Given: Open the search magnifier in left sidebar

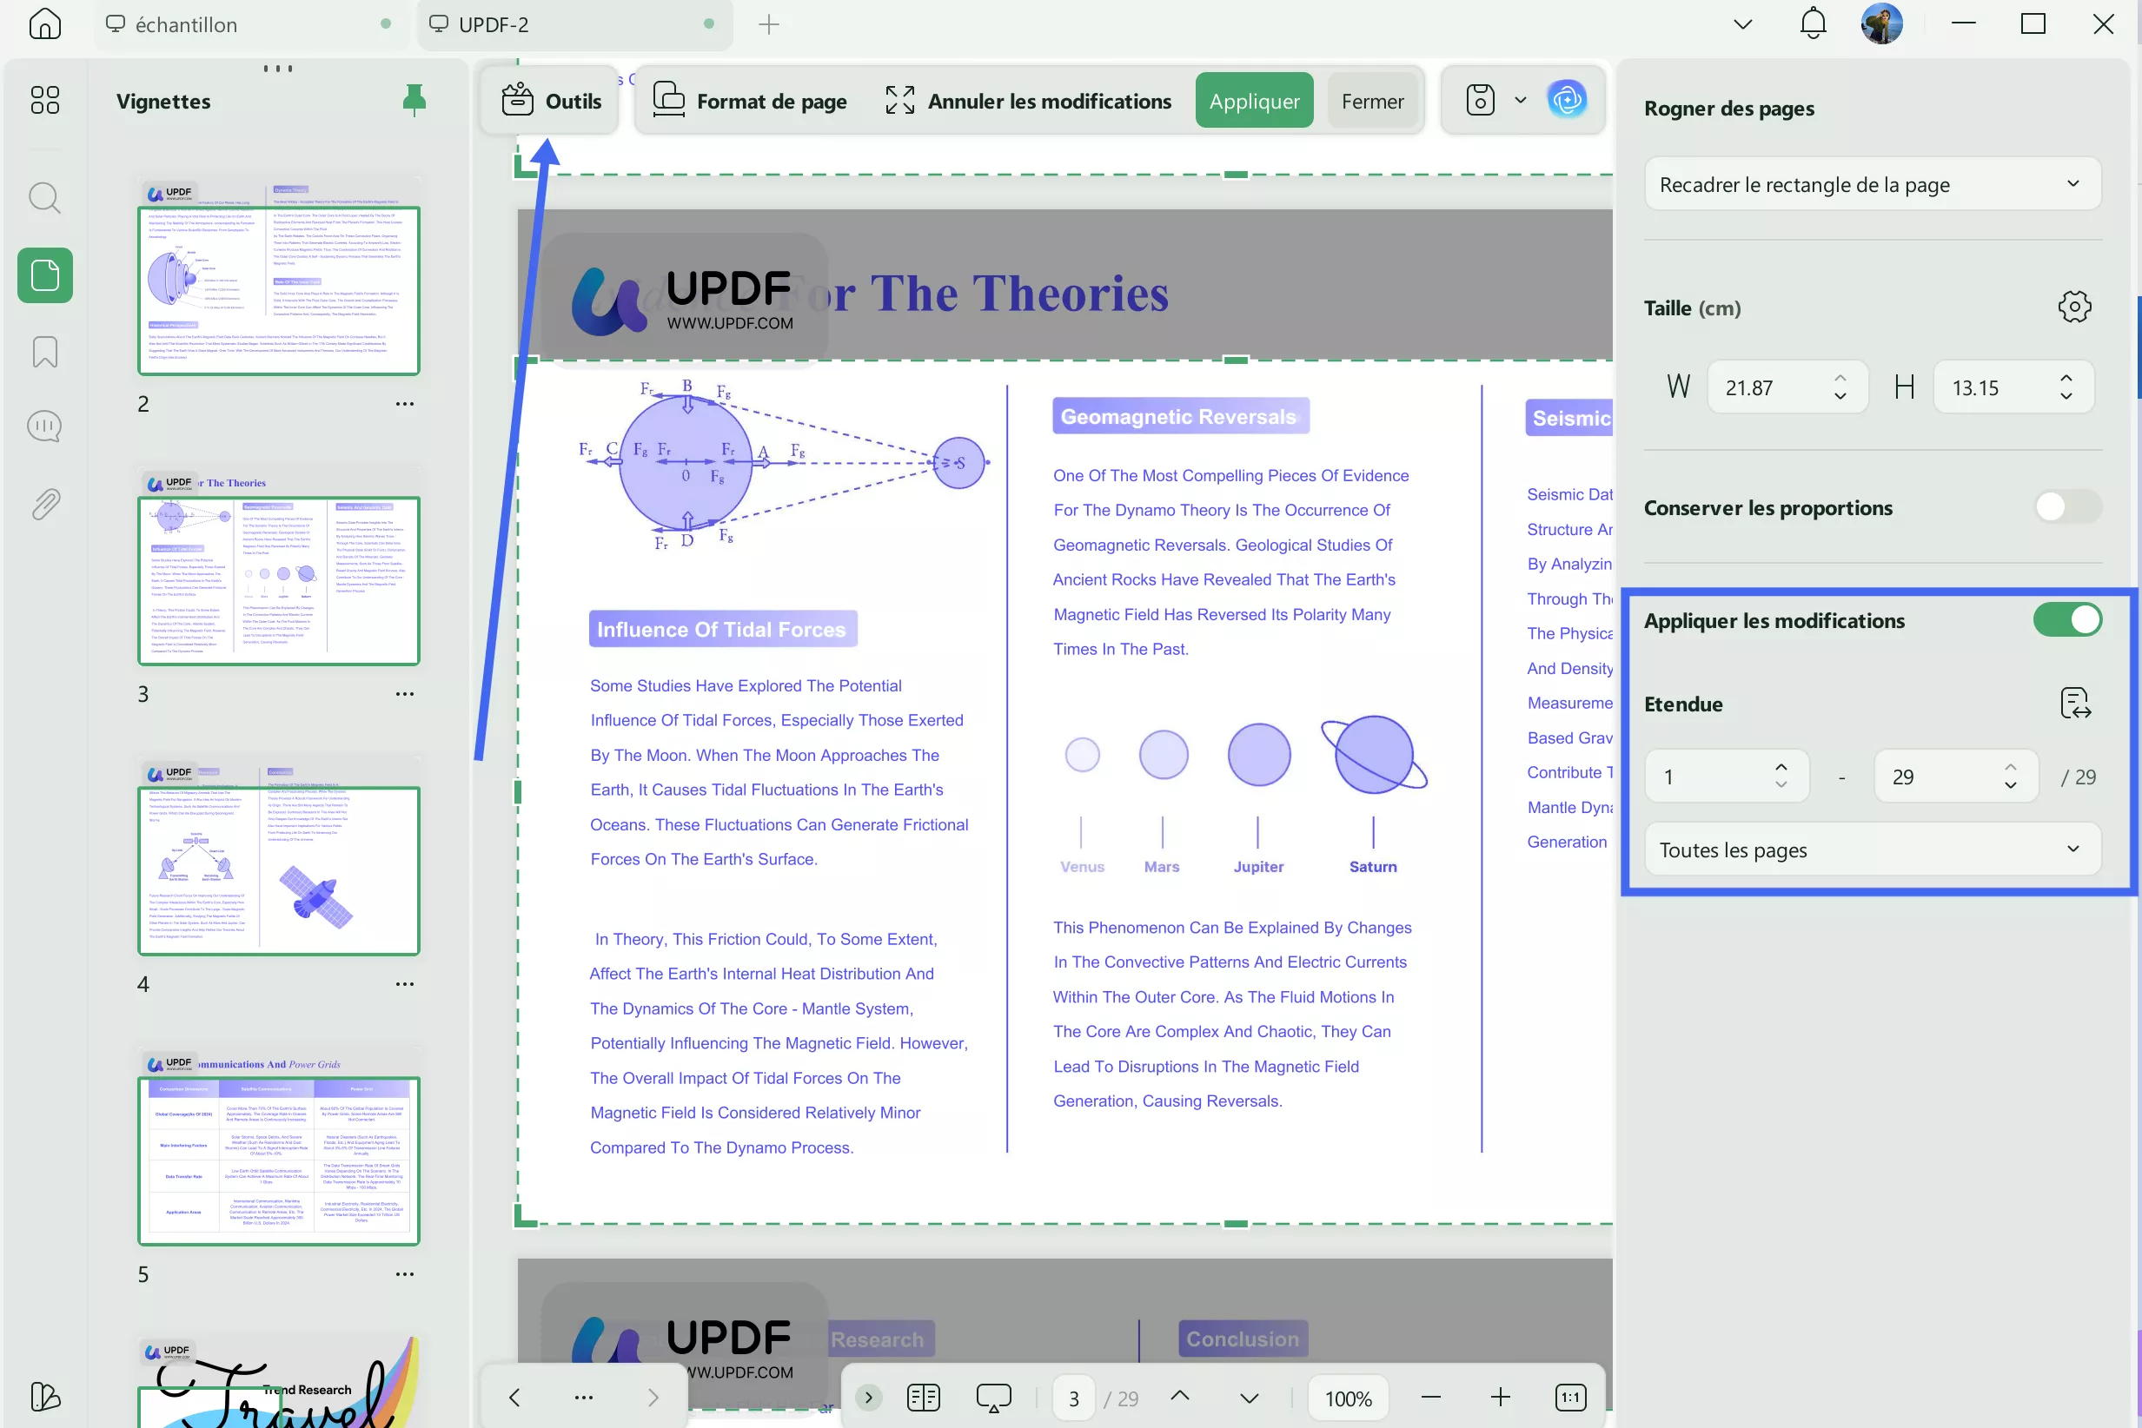Looking at the screenshot, I should [x=43, y=198].
